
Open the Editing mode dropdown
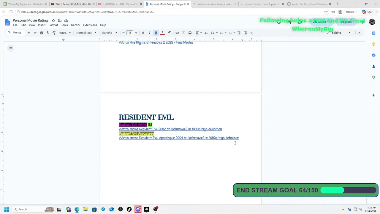[x=339, y=33]
